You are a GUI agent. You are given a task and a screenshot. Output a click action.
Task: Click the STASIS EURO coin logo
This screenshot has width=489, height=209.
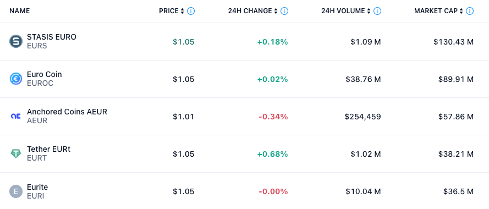point(16,41)
